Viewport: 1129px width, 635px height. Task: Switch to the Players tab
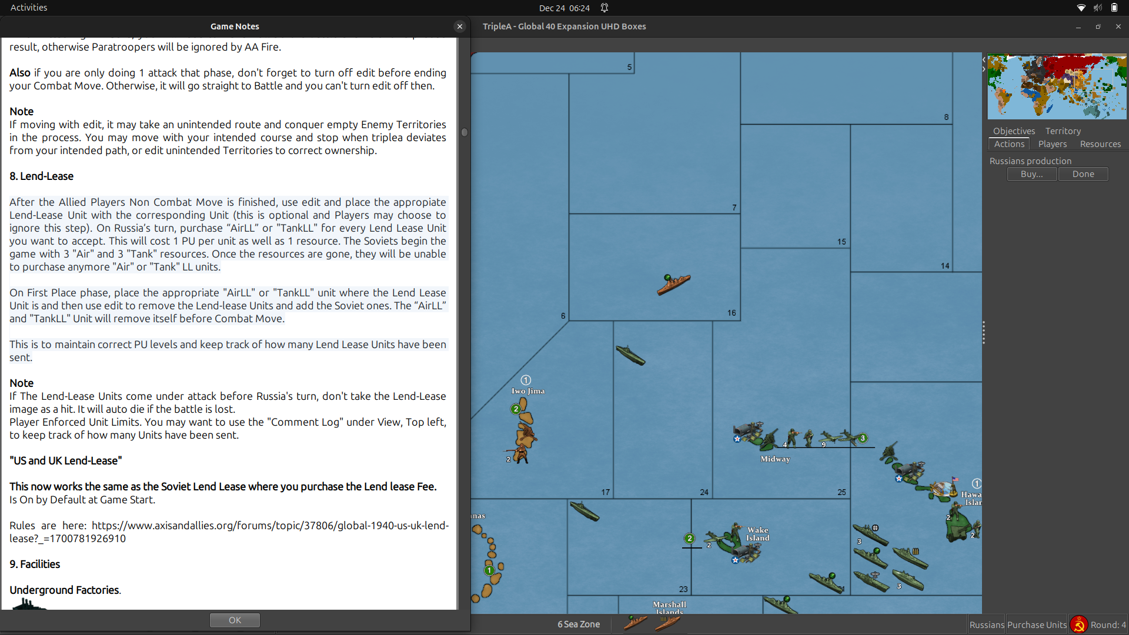click(x=1052, y=144)
